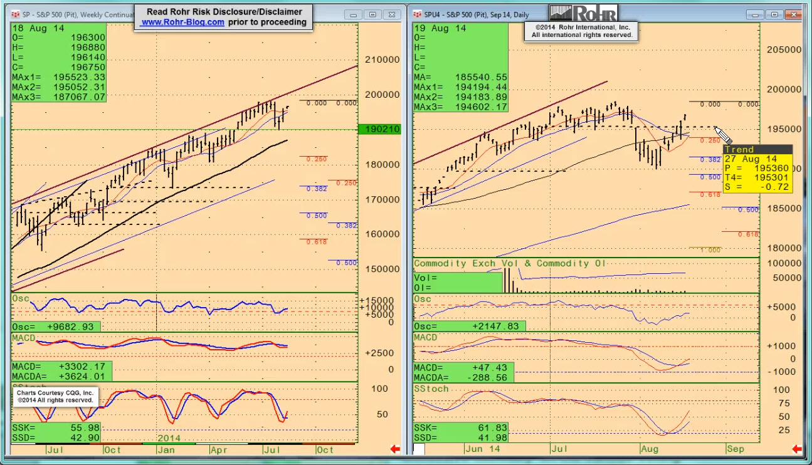Select the MACD label in daily chart
This screenshot has height=465, width=812.
pyautogui.click(x=426, y=338)
